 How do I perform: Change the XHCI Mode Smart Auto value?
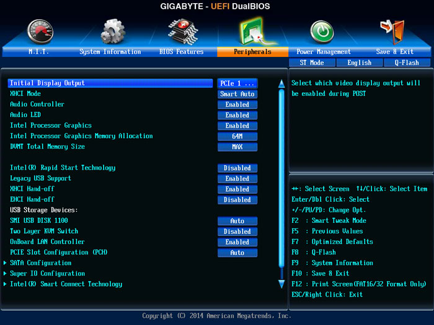[237, 94]
